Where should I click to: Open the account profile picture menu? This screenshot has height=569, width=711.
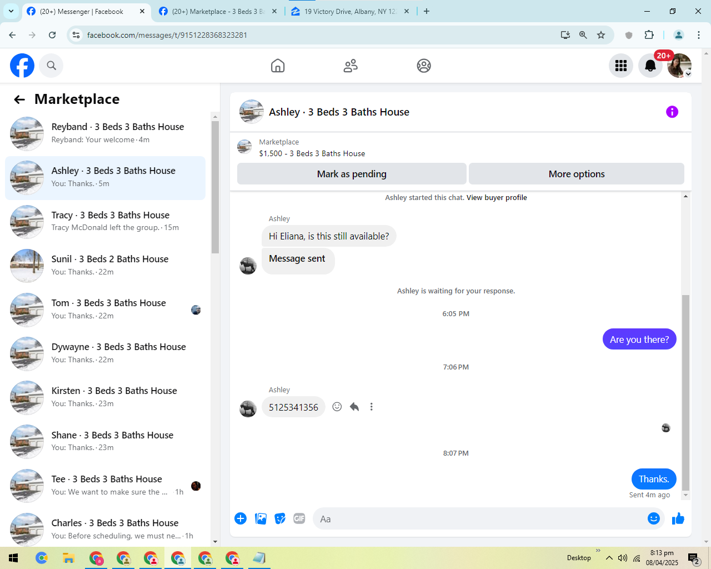tap(679, 66)
